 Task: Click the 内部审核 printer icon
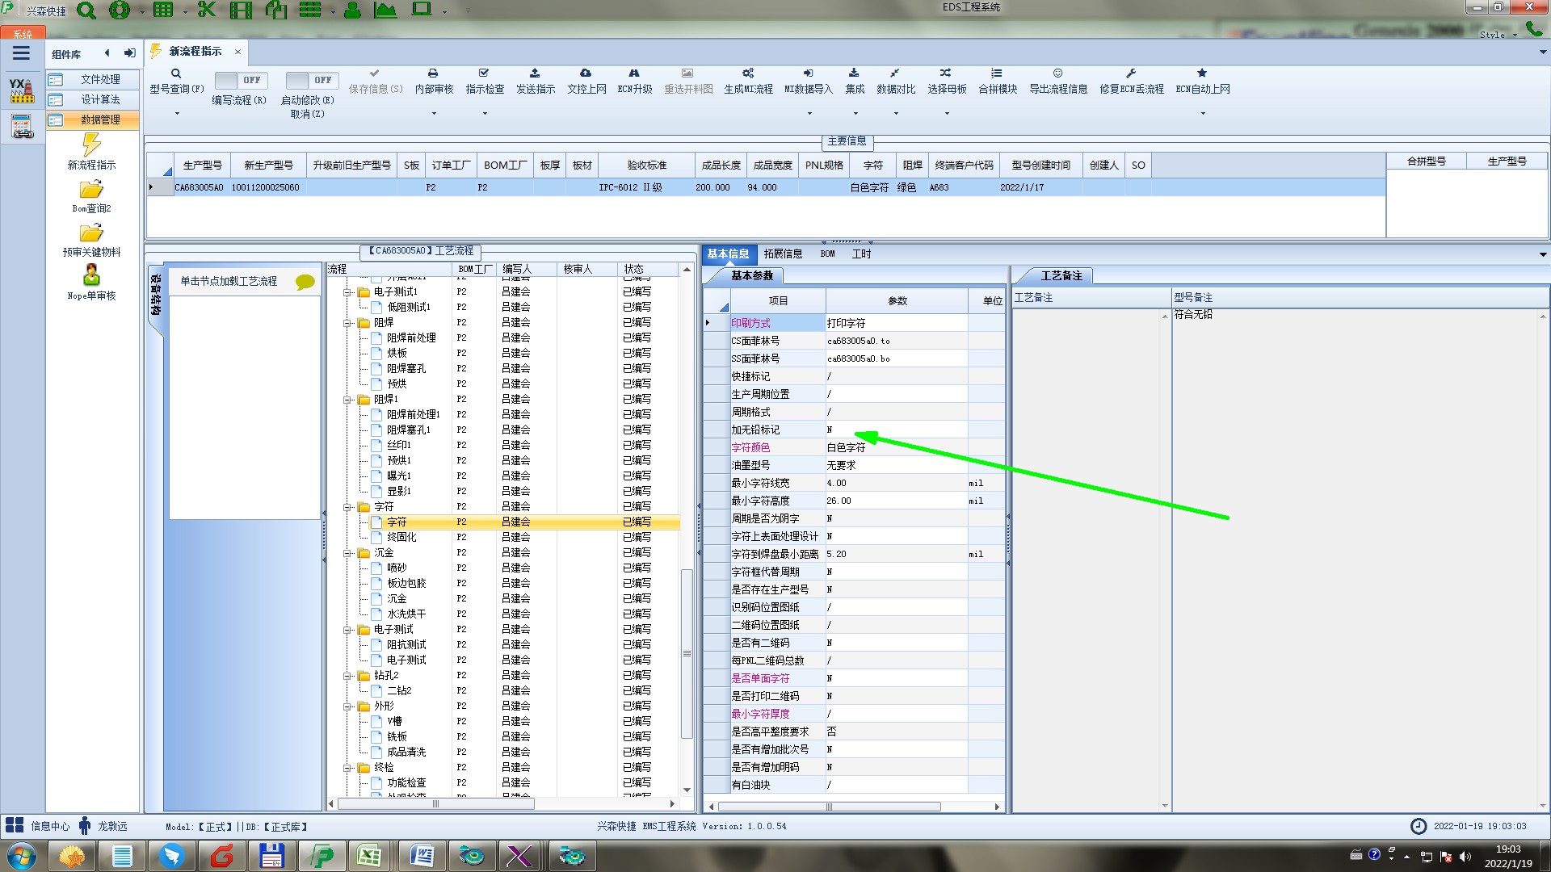coord(433,73)
